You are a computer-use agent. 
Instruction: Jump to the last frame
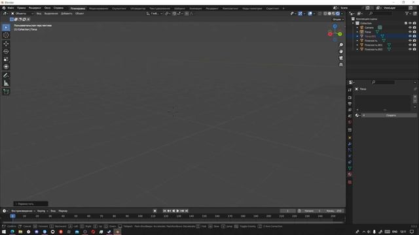(x=187, y=211)
